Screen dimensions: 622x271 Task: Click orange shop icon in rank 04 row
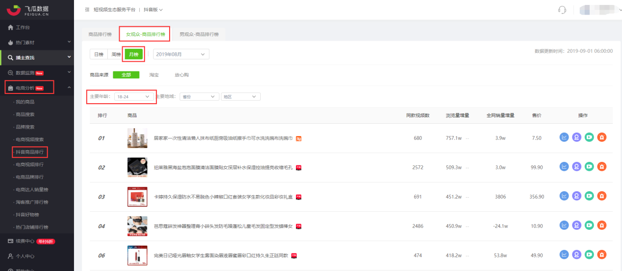(601, 226)
